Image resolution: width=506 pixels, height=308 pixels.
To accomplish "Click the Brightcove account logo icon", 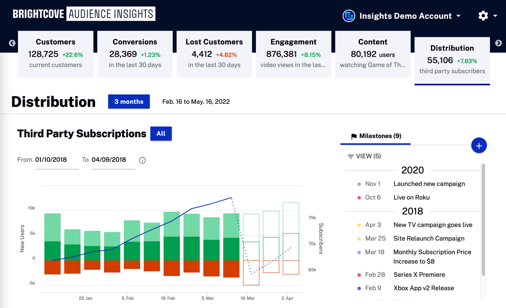I will [349, 16].
